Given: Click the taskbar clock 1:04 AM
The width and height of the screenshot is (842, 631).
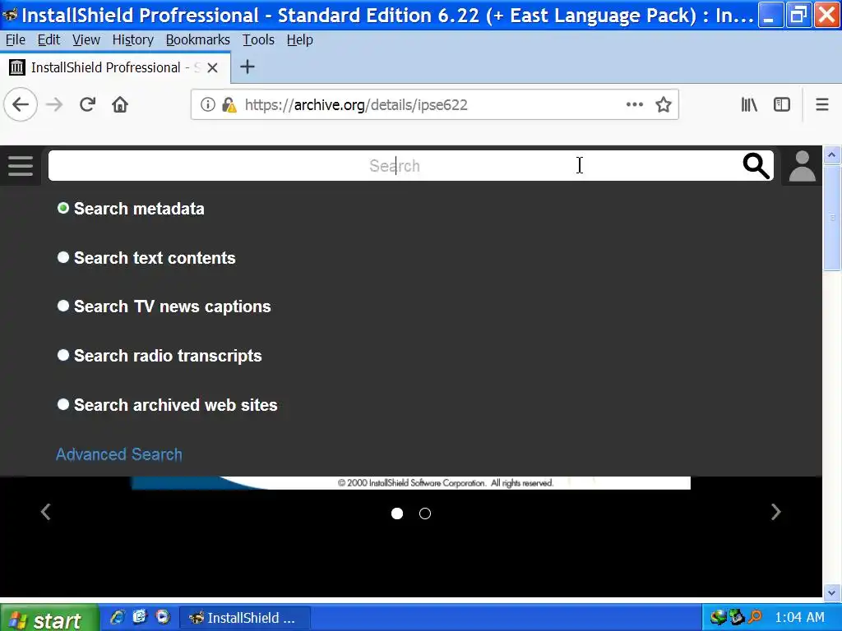Looking at the screenshot, I should pyautogui.click(x=799, y=618).
